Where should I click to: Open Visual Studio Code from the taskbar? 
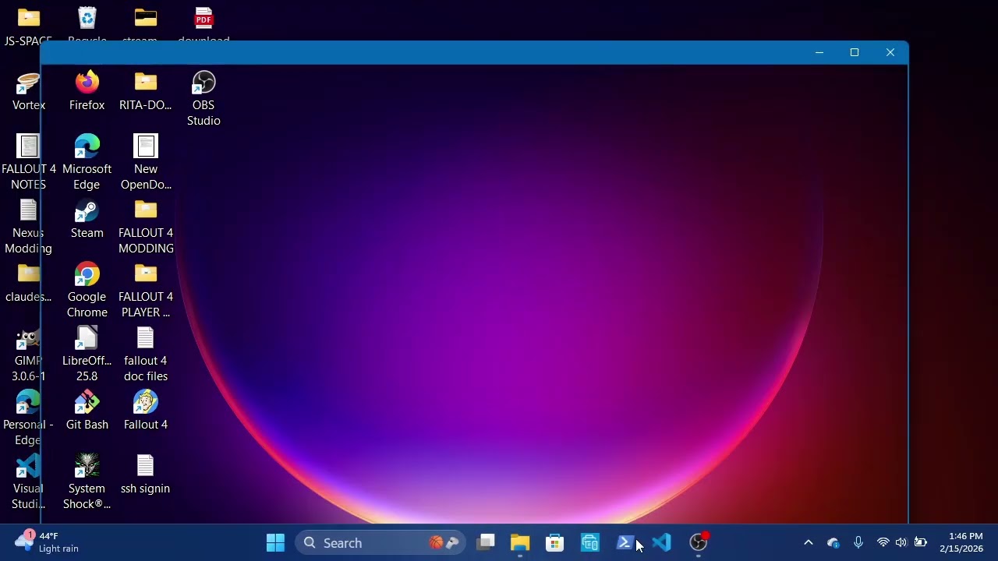(x=661, y=543)
